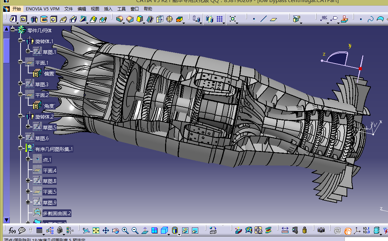Select 多截面曲面.2 in the tree
The width and height of the screenshot is (388, 241).
57,213
